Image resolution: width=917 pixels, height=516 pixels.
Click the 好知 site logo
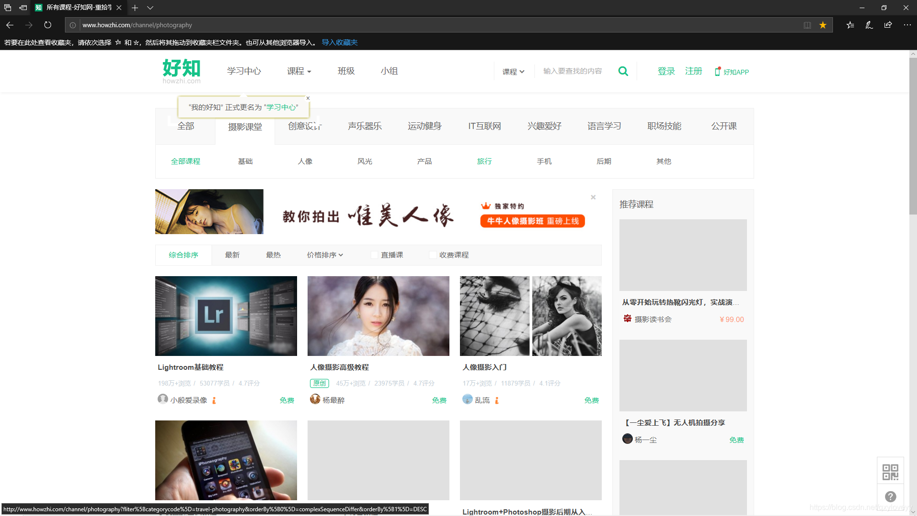point(181,71)
